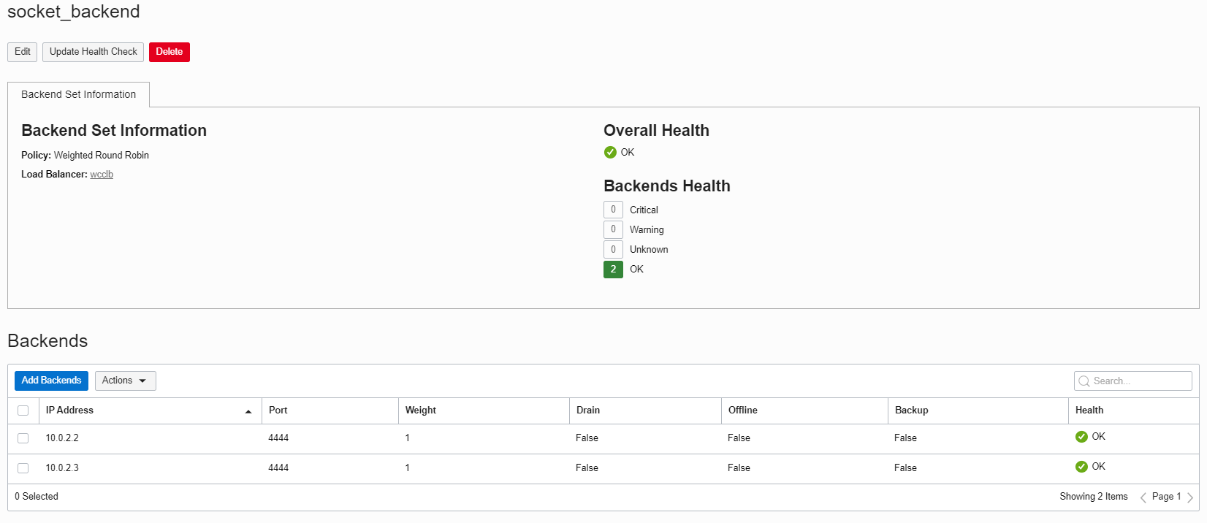Go to next page chevron
Screen dimensions: 1207x523
pos(1189,497)
